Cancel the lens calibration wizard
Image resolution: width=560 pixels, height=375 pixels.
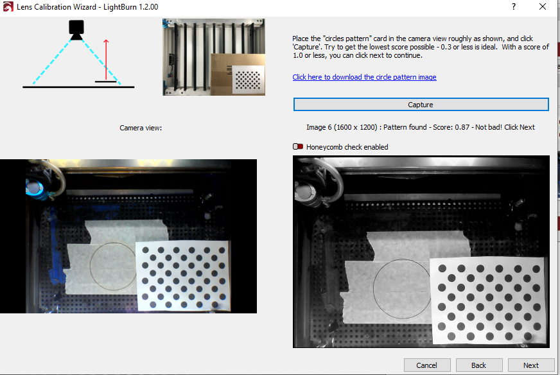coord(427,365)
